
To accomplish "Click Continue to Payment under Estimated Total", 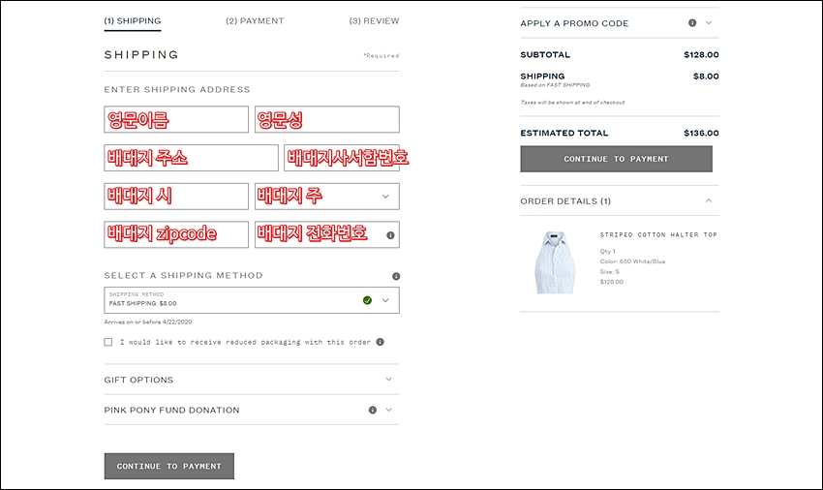I will (616, 159).
